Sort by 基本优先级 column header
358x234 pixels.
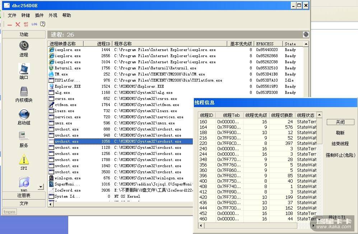[x=241, y=43]
